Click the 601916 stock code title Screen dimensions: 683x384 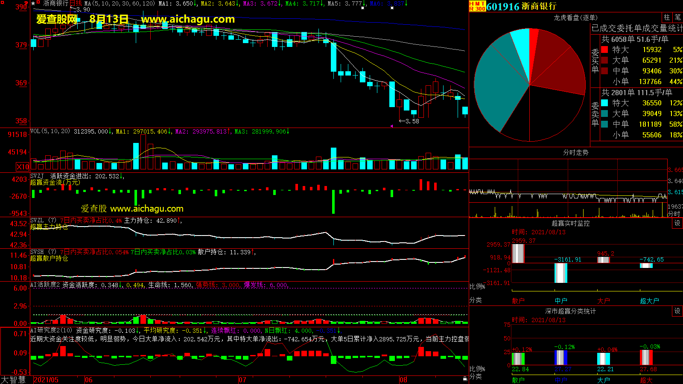[x=503, y=6]
